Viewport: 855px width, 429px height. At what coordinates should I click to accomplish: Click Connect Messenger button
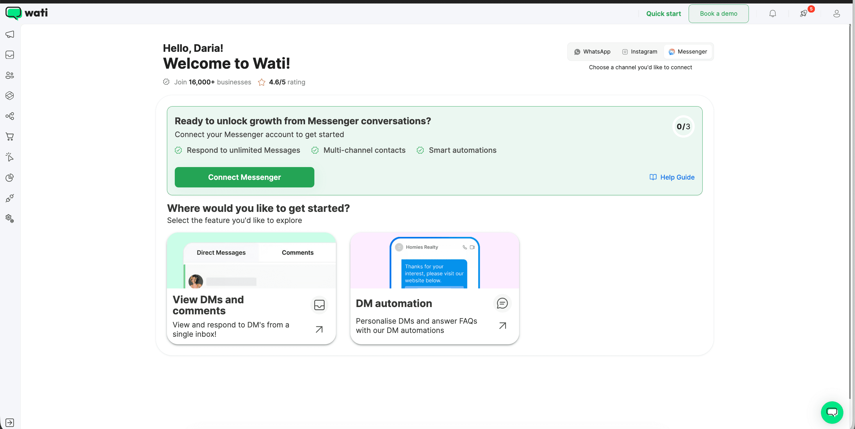[x=244, y=177]
